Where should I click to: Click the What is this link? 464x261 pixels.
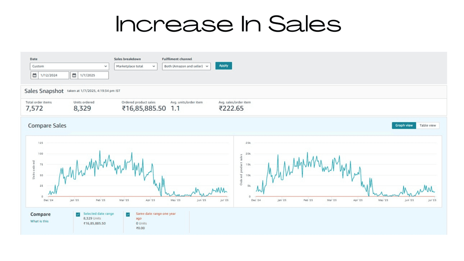pyautogui.click(x=39, y=221)
